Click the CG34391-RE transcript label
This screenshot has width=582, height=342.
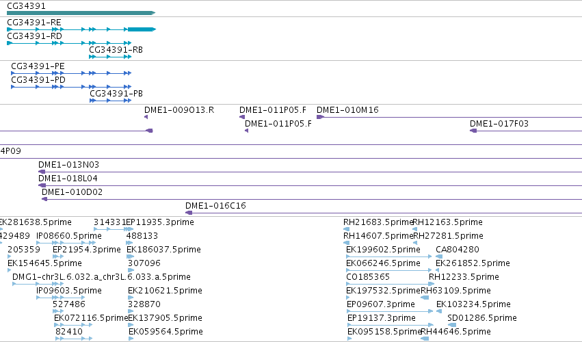click(34, 23)
